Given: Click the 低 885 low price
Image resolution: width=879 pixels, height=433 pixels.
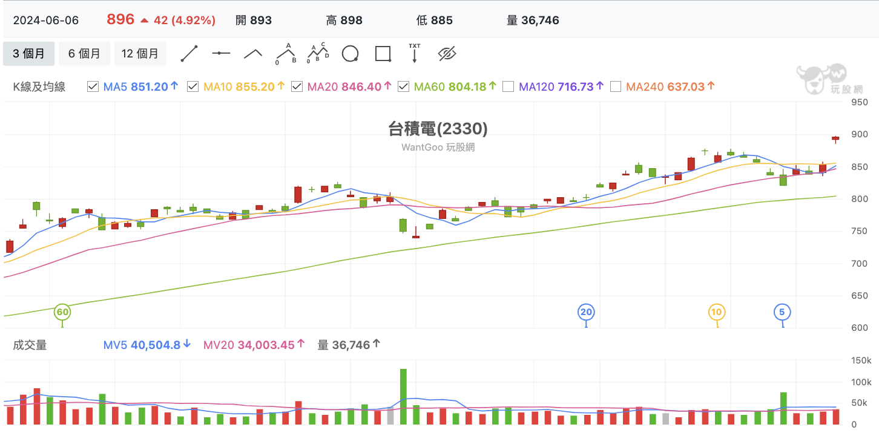Looking at the screenshot, I should coord(435,20).
